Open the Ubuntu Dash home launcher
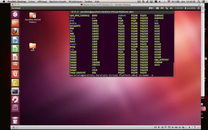The height and width of the screenshot is (130, 208). [x=15, y=14]
